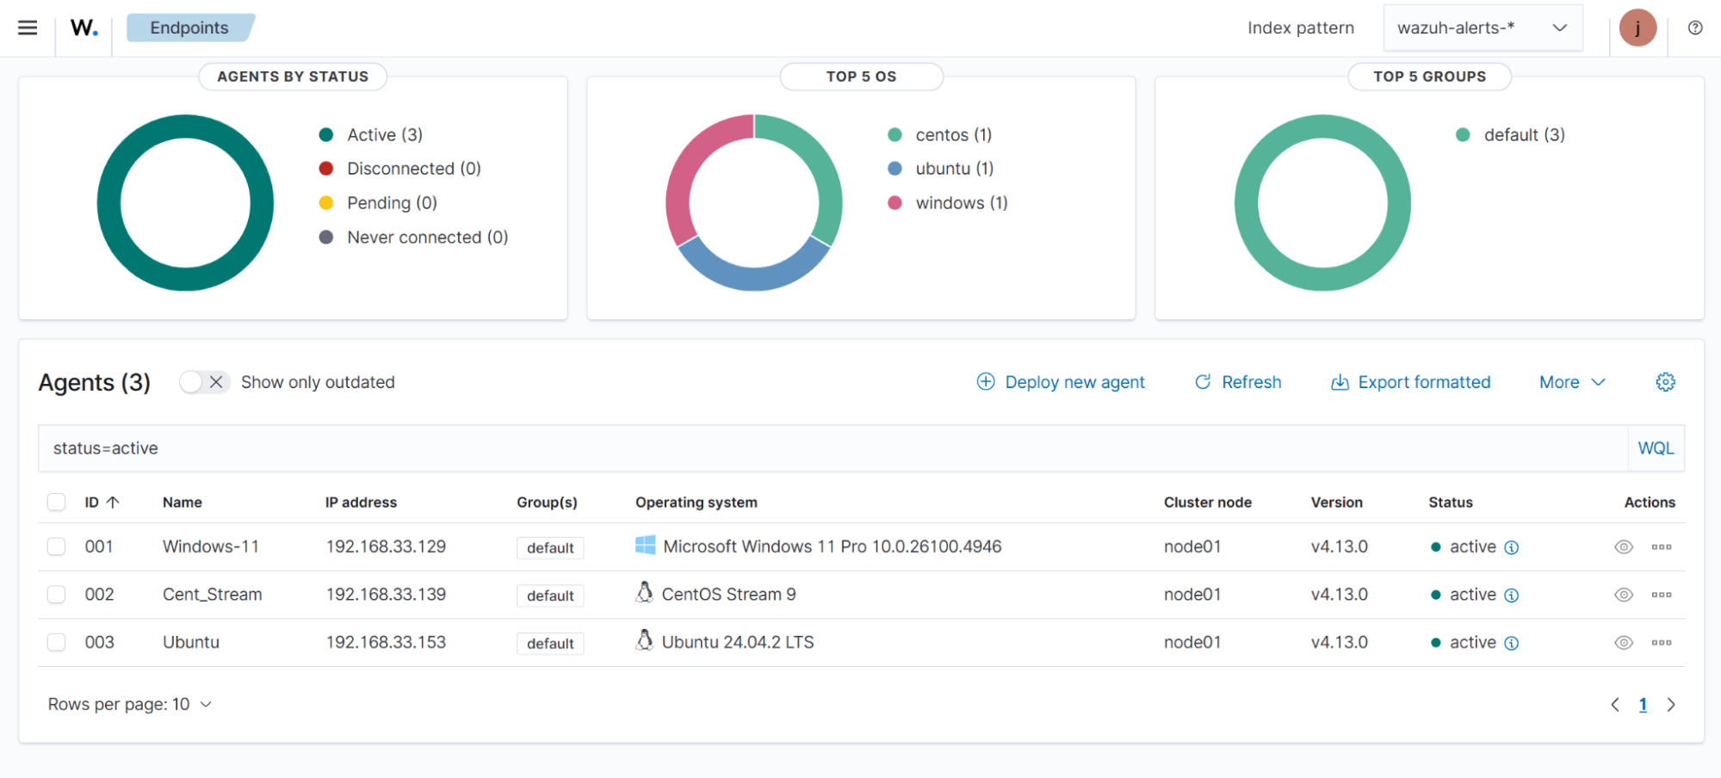Open the main navigation hamburger menu

(27, 27)
